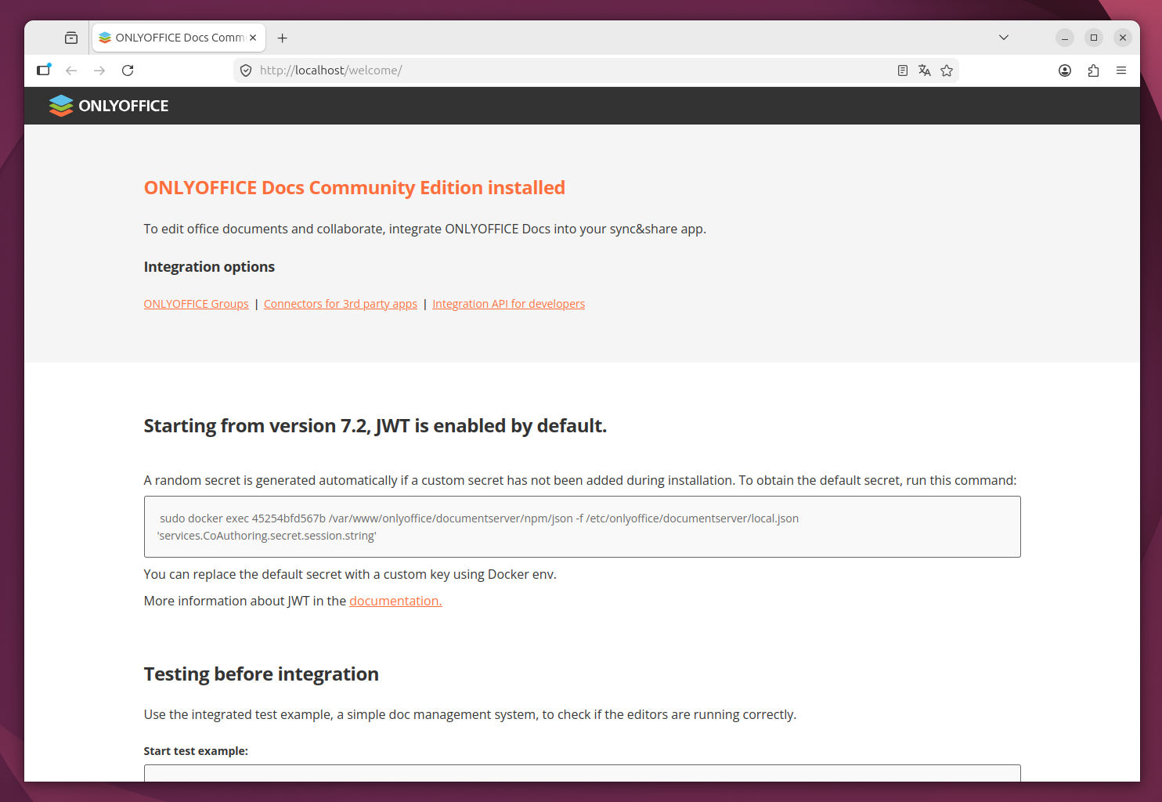Click 'Starting from version 7.2' heading

tap(375, 426)
